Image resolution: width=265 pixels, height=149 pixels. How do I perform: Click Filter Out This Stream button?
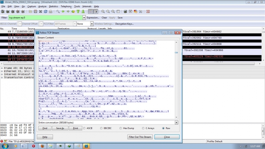click(x=140, y=137)
